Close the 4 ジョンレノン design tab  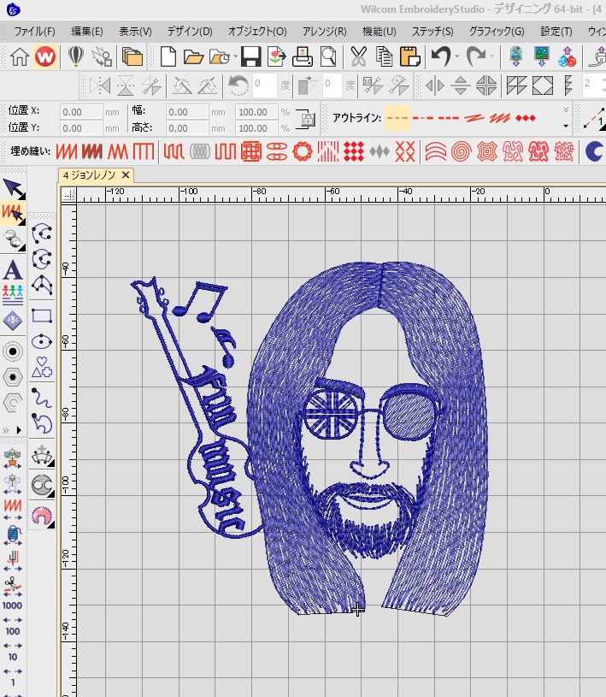click(126, 175)
